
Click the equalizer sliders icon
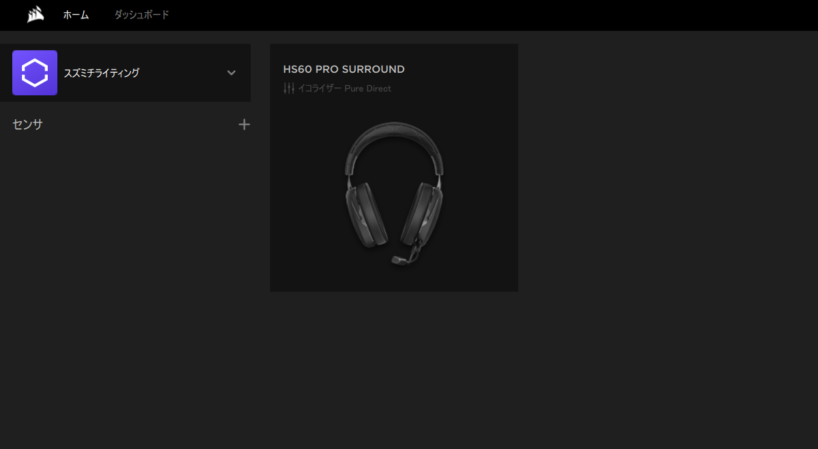[289, 88]
